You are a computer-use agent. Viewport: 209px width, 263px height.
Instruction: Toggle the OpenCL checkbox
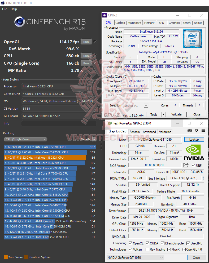click(130, 243)
